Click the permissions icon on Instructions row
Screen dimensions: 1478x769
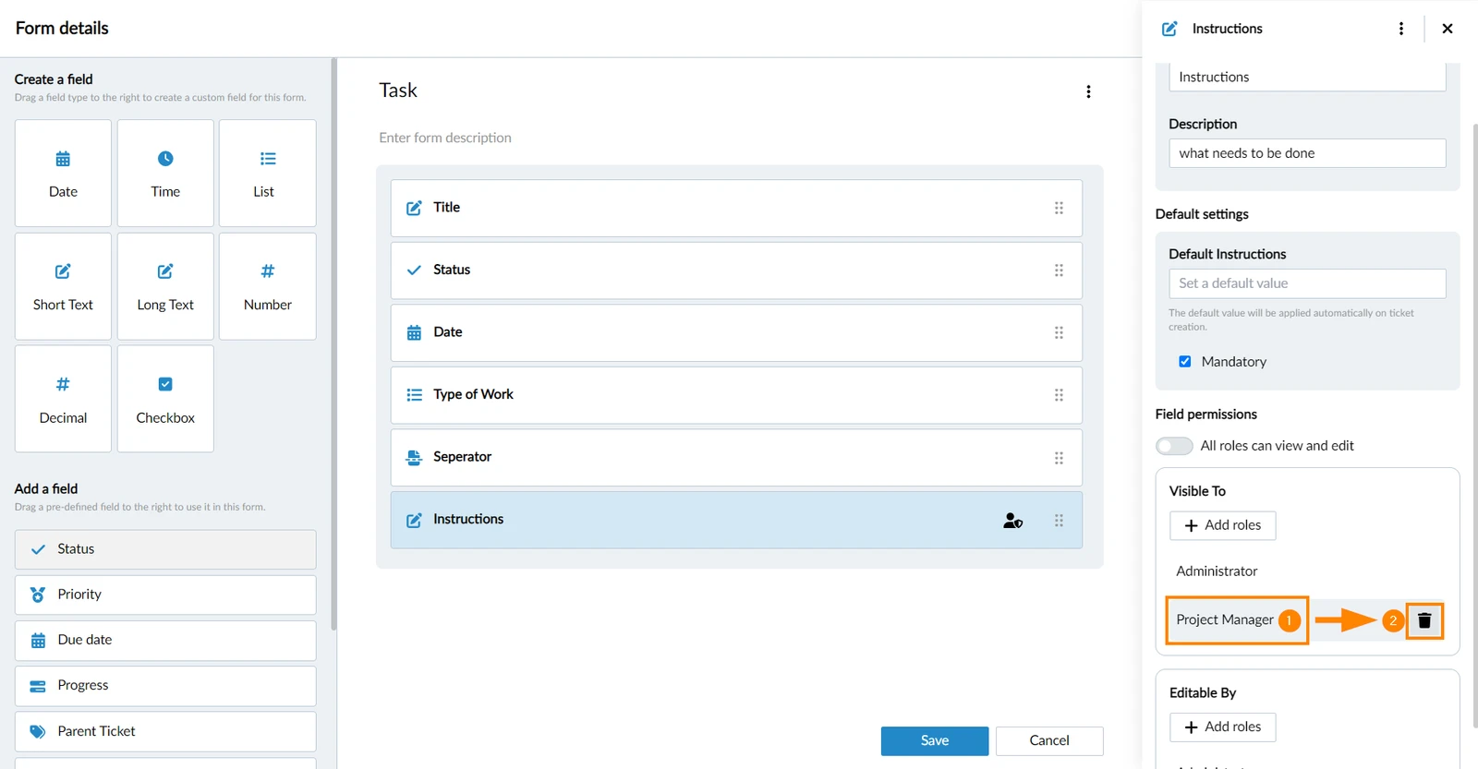[1012, 521]
